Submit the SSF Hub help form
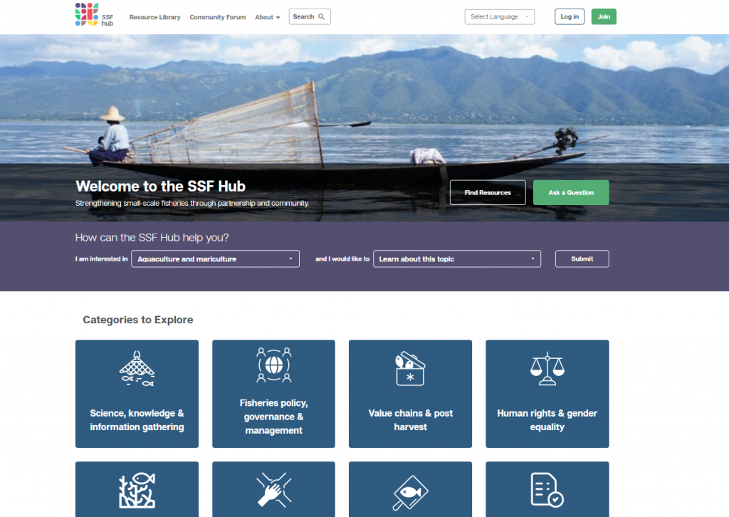 [x=582, y=259]
